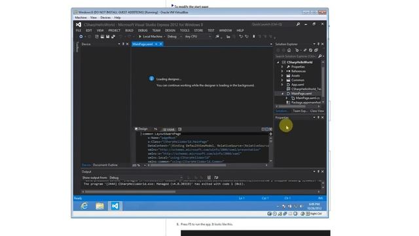Screen dimensions: 419x236
Task: Collapse the MainPage.xaml node
Action: 282,94
